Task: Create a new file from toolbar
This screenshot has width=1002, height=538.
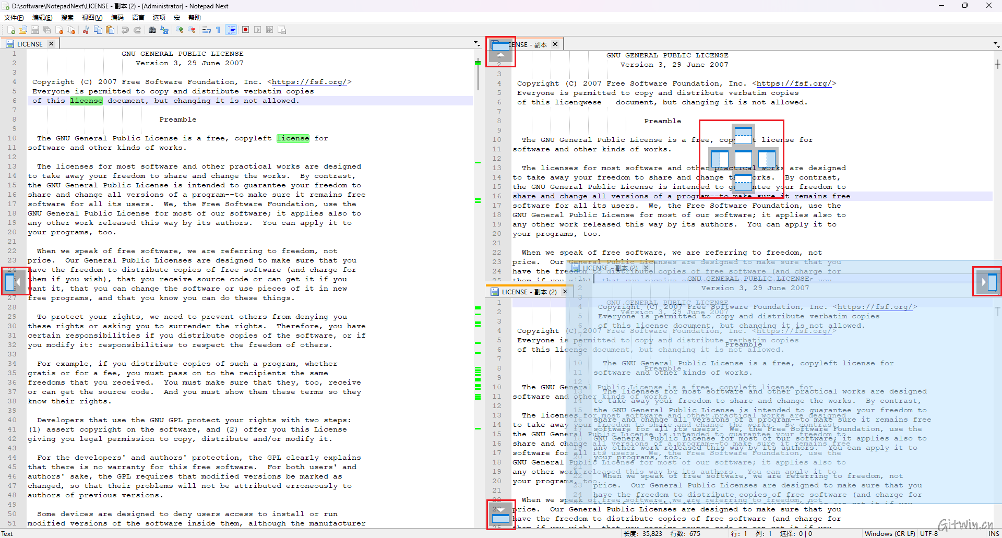Action: [11, 30]
